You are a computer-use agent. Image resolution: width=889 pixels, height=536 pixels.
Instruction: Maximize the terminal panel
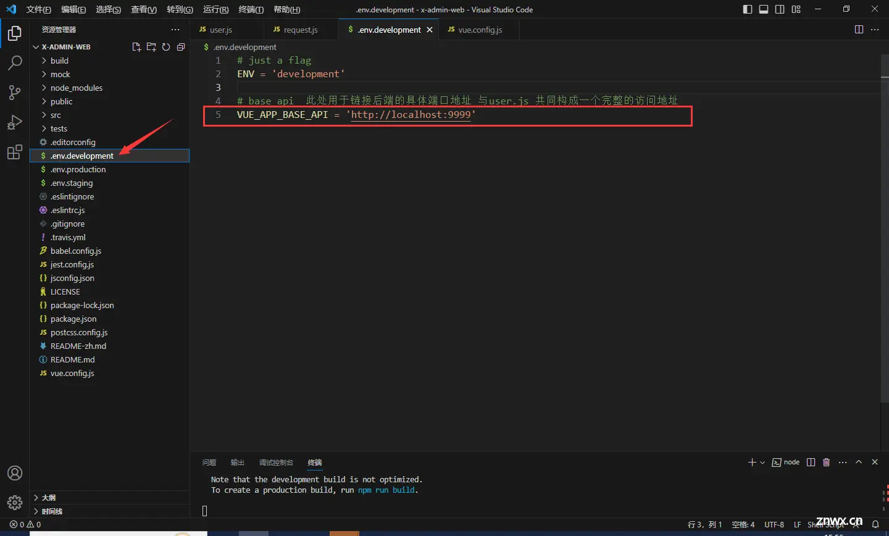coord(859,462)
